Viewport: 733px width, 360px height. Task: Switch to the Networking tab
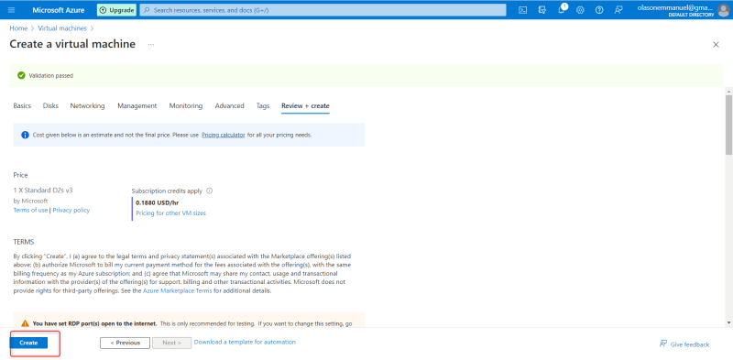pos(87,106)
